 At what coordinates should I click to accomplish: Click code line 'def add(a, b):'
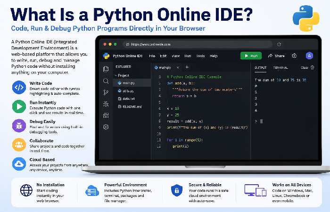pyautogui.click(x=181, y=83)
